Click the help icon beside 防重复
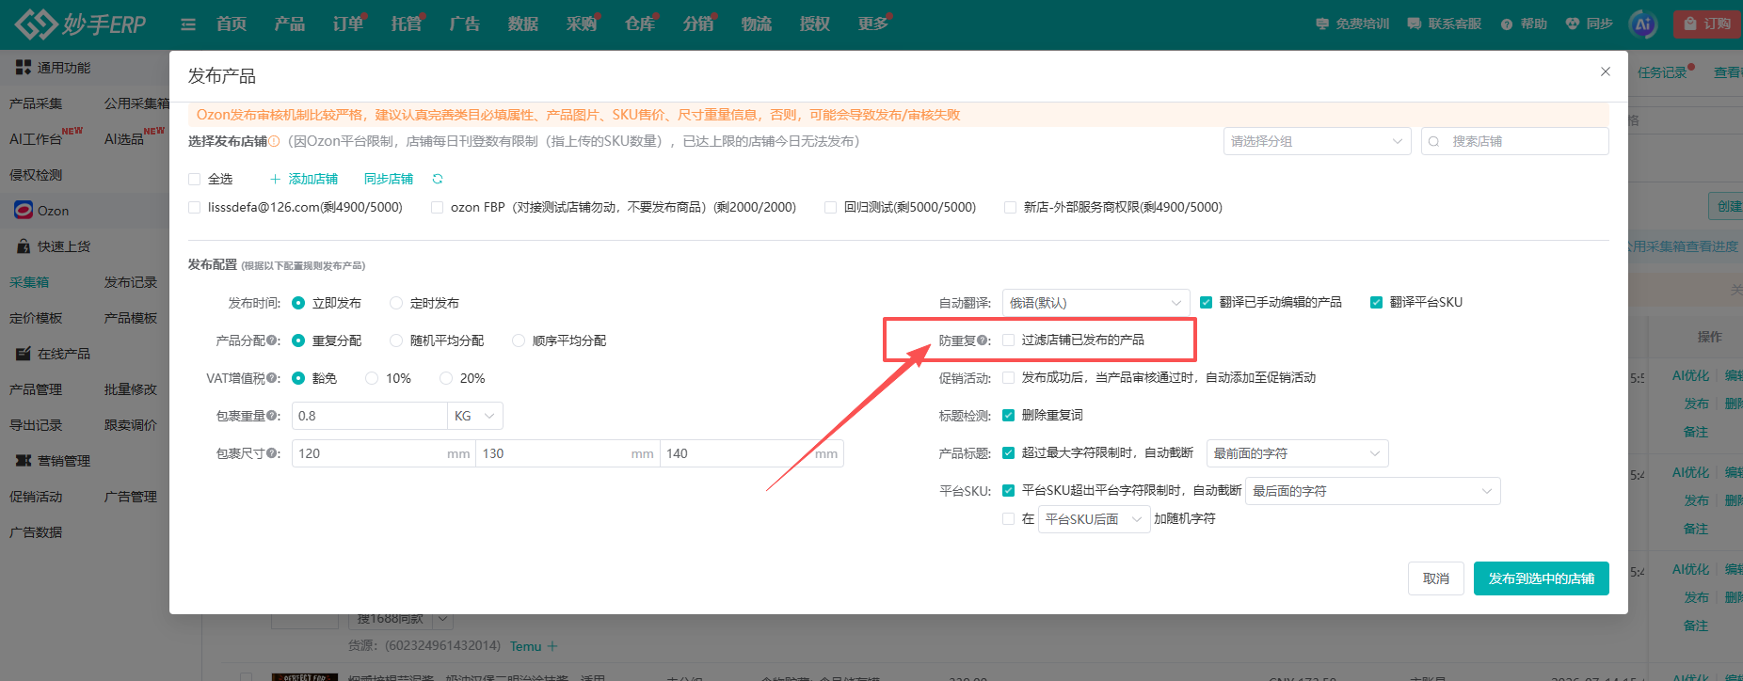Image resolution: width=1743 pixels, height=681 pixels. (x=983, y=340)
